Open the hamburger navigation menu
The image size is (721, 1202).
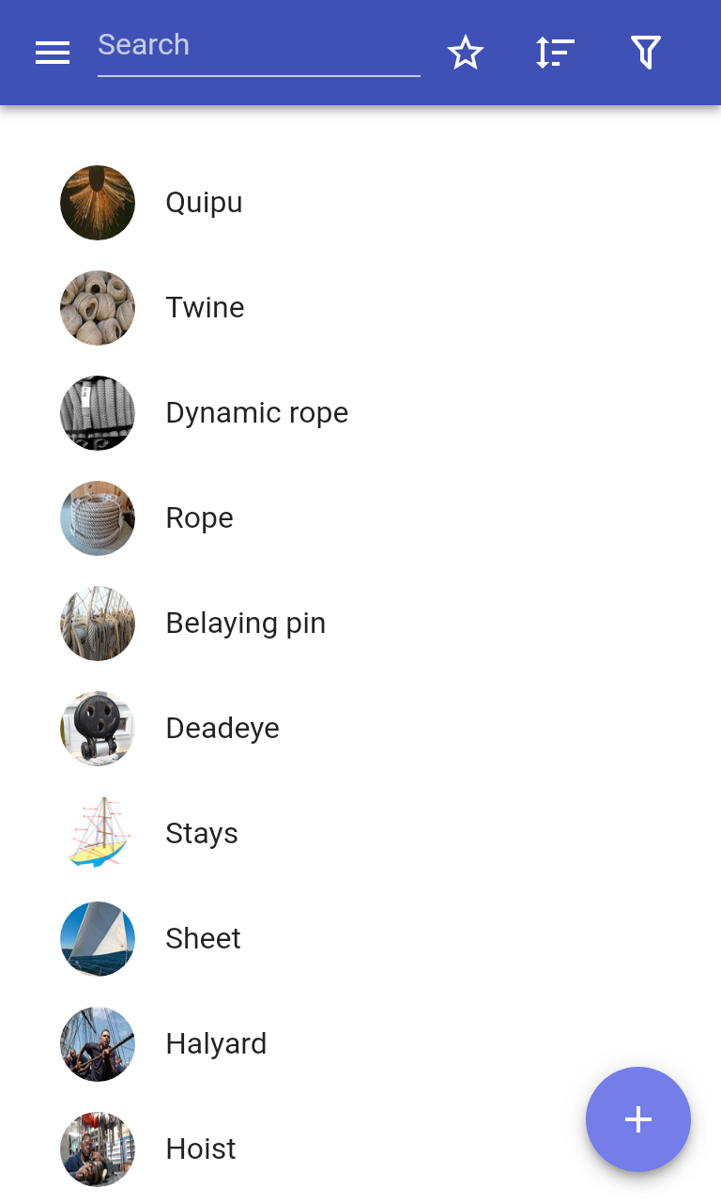pos(53,53)
